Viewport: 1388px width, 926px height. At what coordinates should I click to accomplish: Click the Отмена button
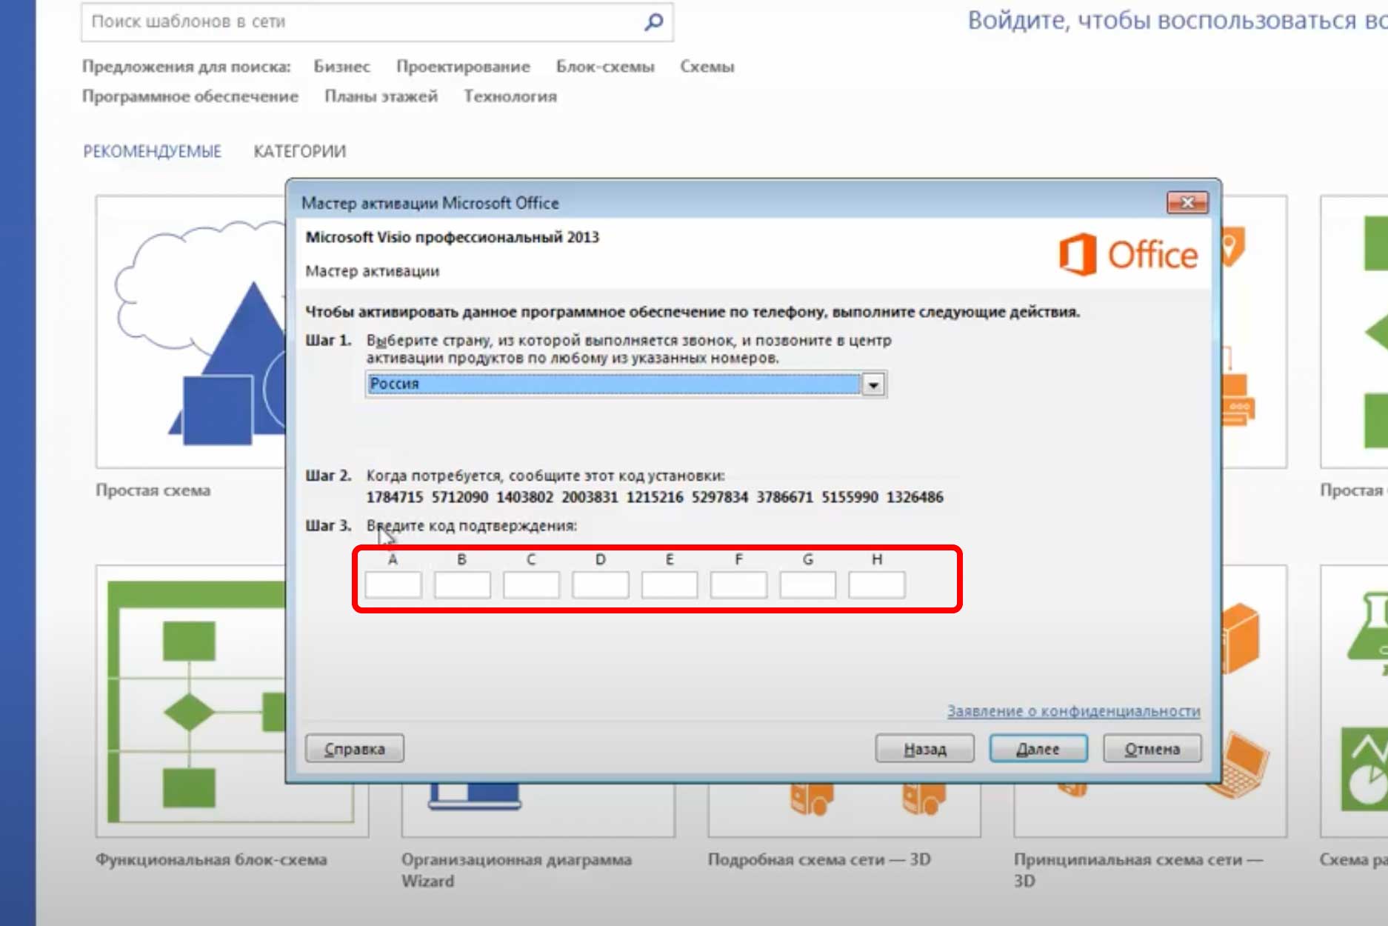click(x=1152, y=749)
